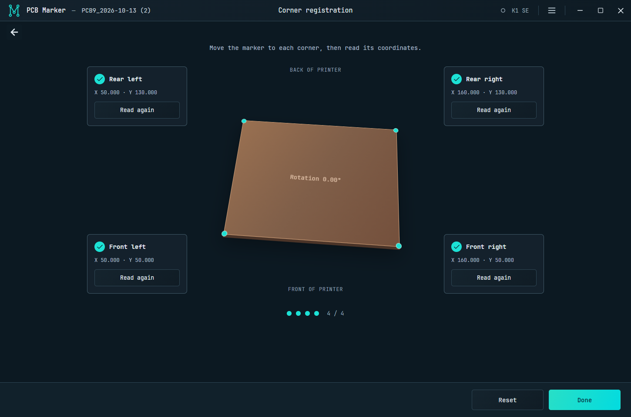This screenshot has height=417, width=631.
Task: Close the PCB Marker window
Action: [x=621, y=10]
